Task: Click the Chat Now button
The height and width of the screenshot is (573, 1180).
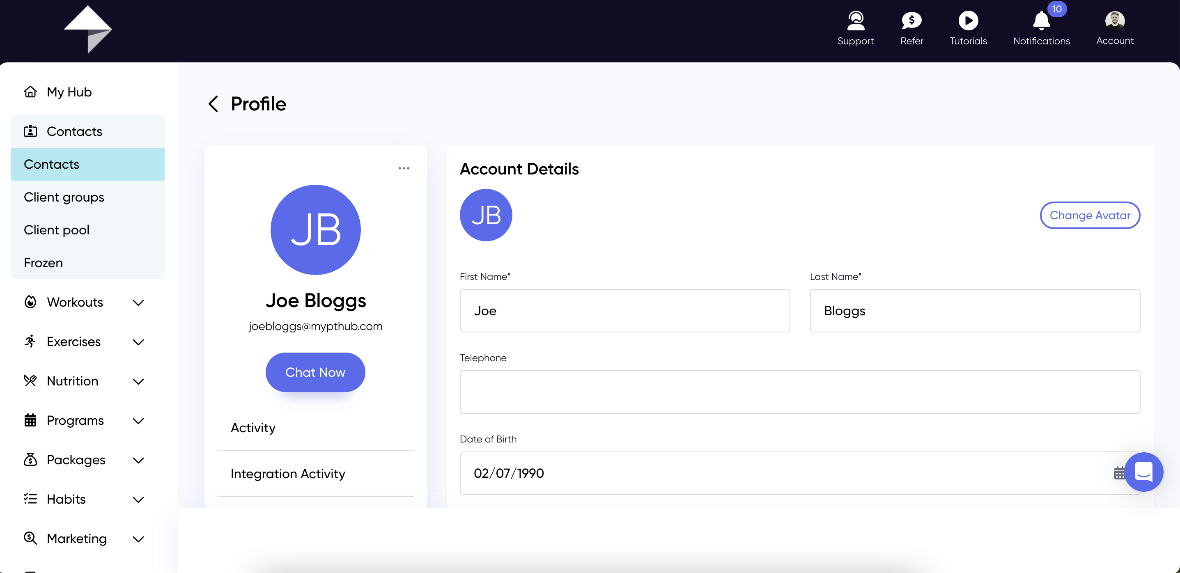Action: (315, 372)
